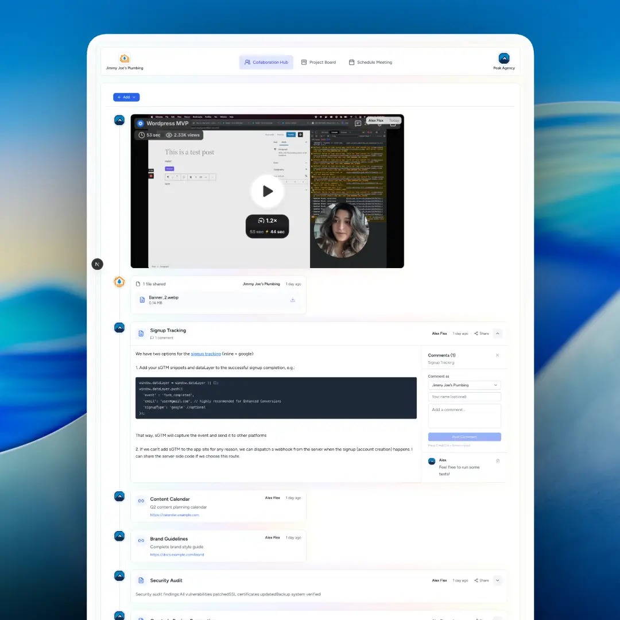This screenshot has height=620, width=620.
Task: Collapse the Signup Tracking post
Action: coord(497,334)
